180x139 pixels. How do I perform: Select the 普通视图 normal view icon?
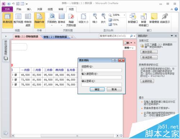tap(8, 20)
